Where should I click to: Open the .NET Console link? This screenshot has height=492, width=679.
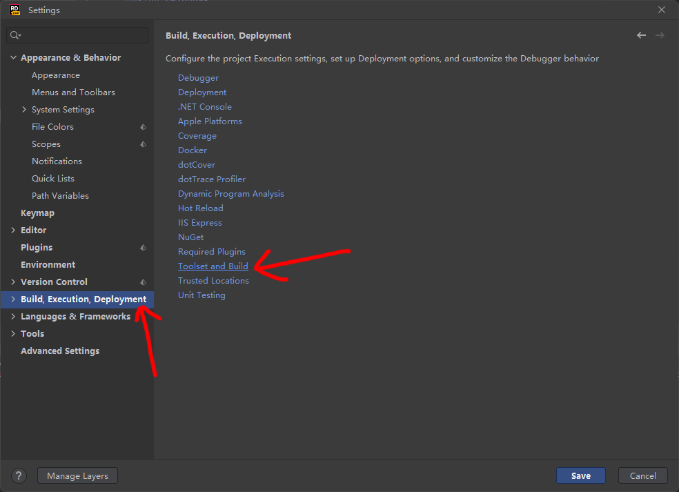(x=205, y=106)
